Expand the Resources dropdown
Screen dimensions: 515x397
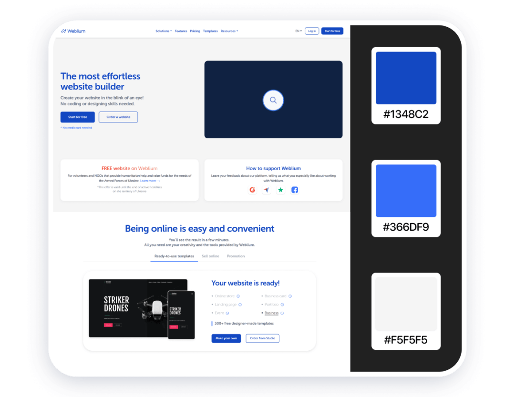(x=229, y=31)
